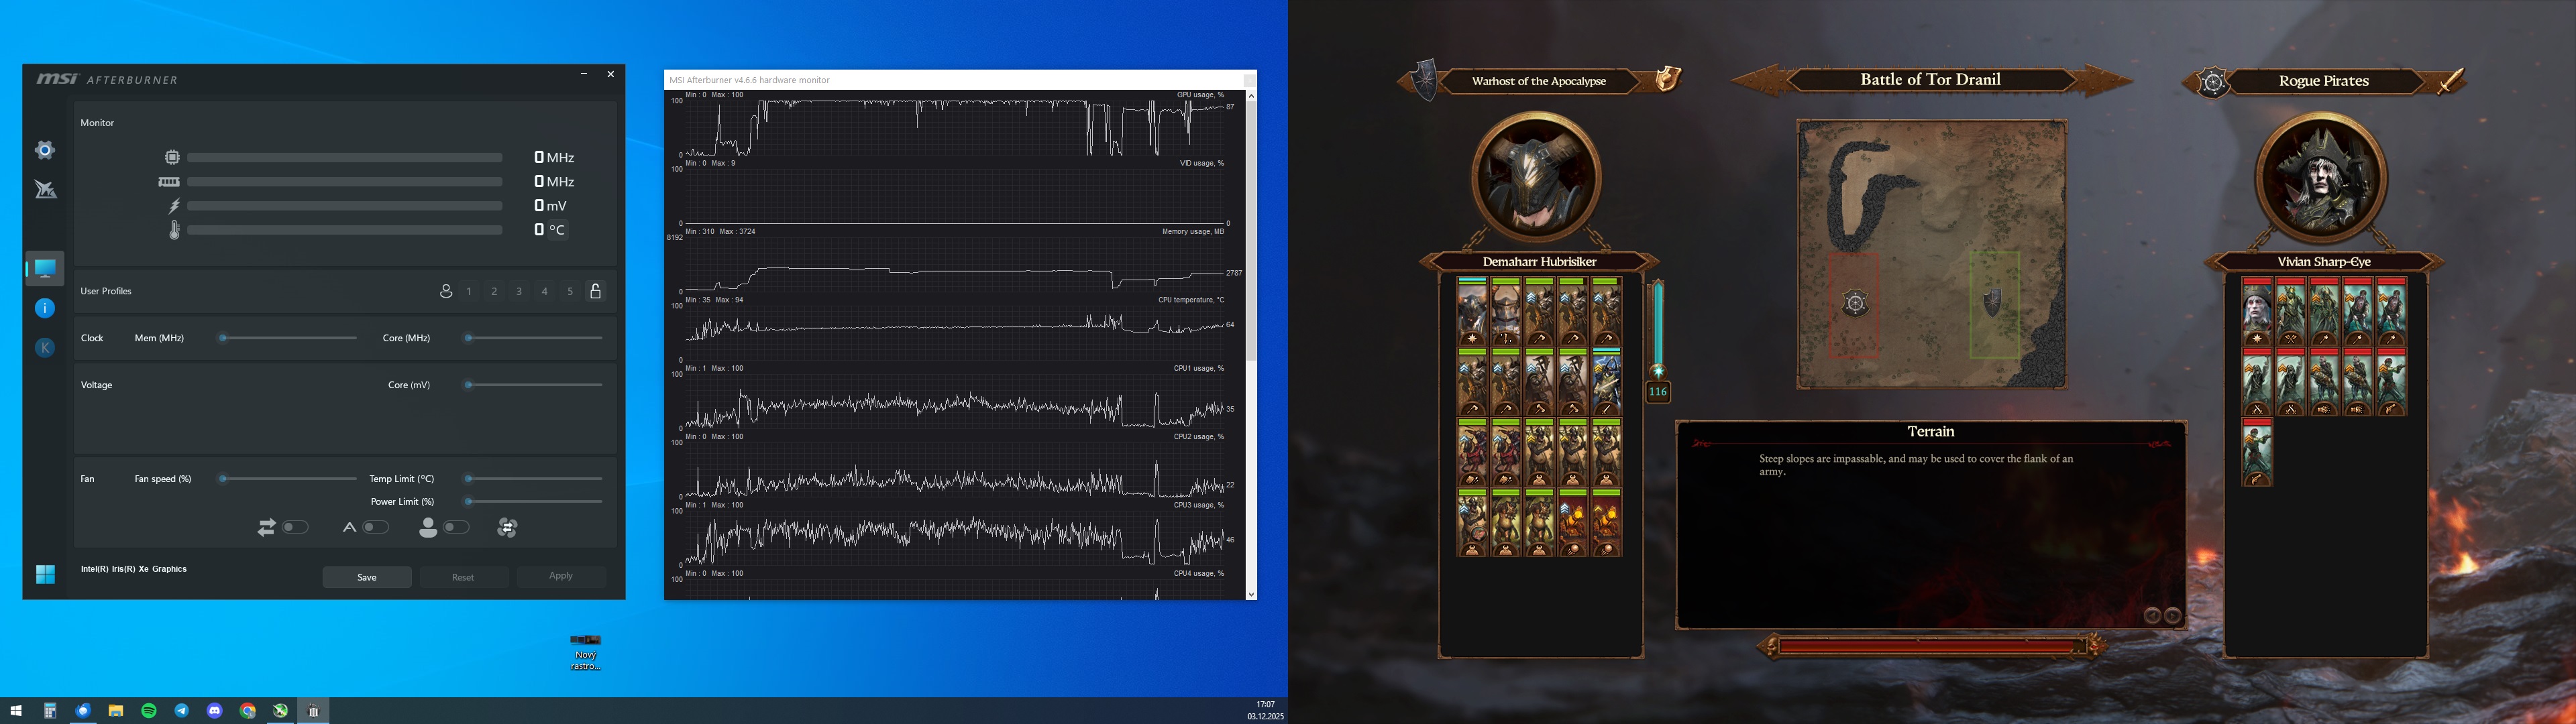Open the info sidebar icon

[45, 308]
